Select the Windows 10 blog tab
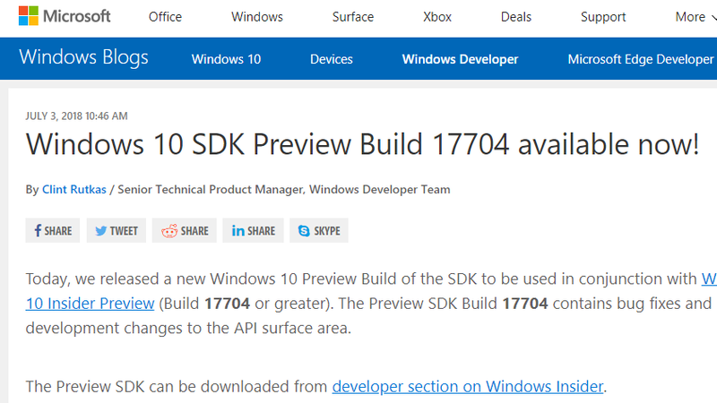This screenshot has width=717, height=403. (226, 59)
